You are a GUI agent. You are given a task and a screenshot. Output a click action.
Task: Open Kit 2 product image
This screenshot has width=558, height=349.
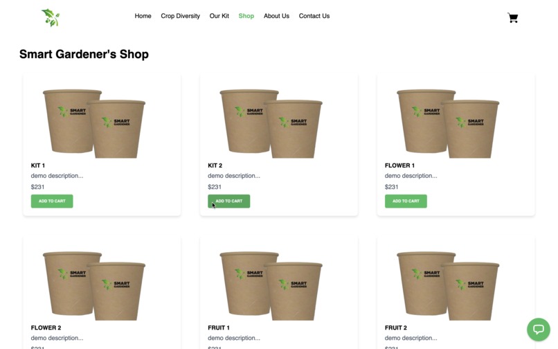[x=271, y=123]
